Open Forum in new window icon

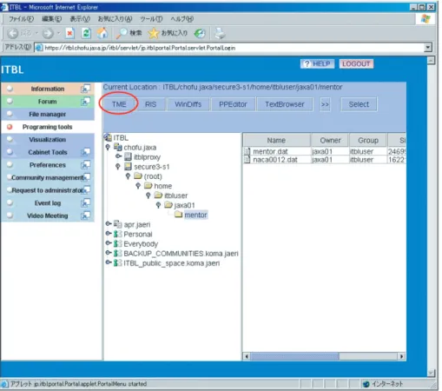[x=85, y=102]
